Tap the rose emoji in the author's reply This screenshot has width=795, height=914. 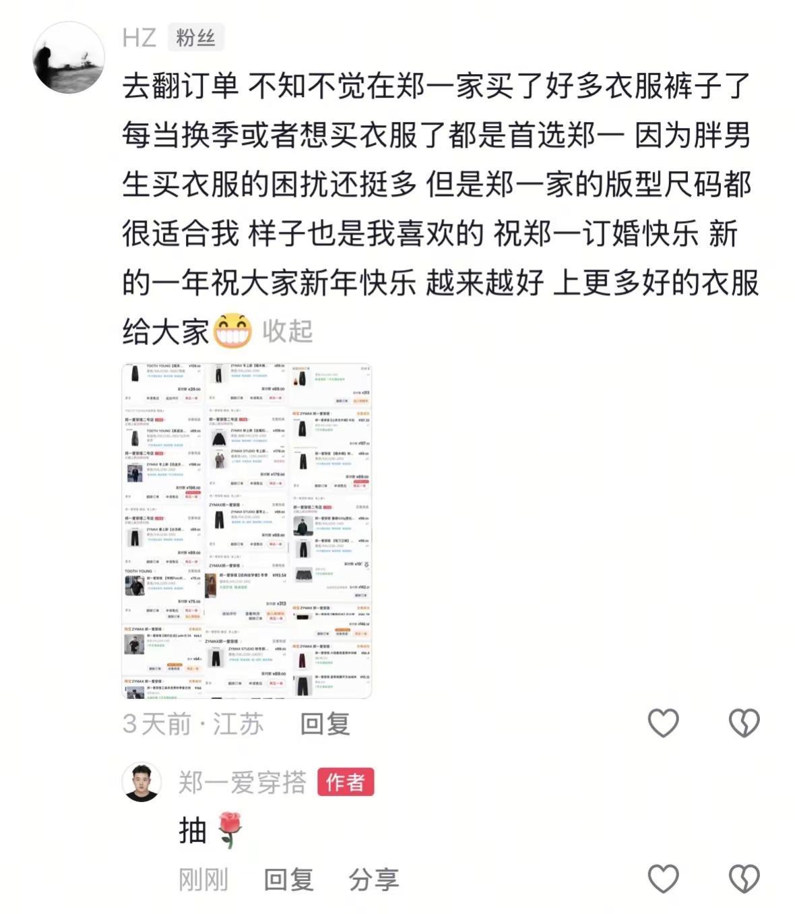230,830
